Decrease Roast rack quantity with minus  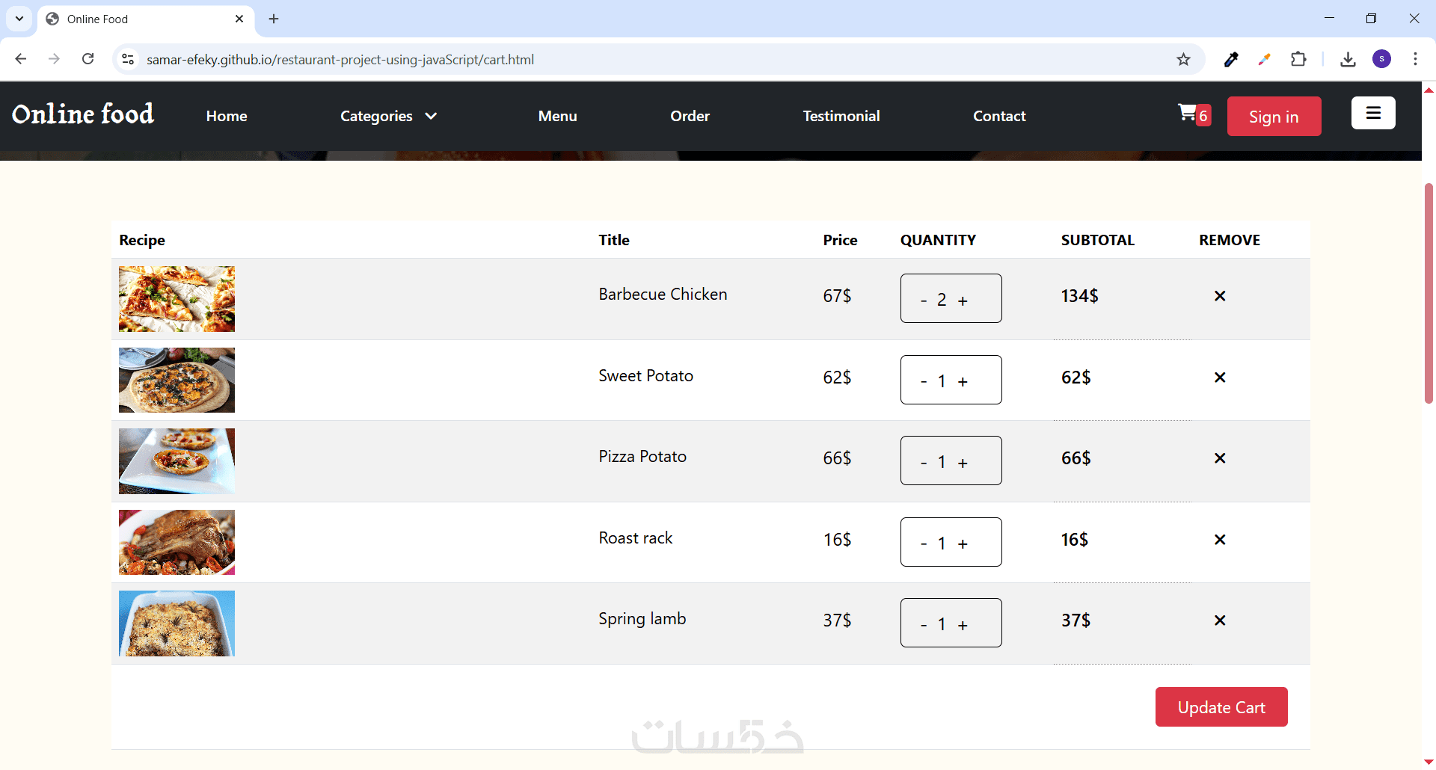click(x=924, y=544)
